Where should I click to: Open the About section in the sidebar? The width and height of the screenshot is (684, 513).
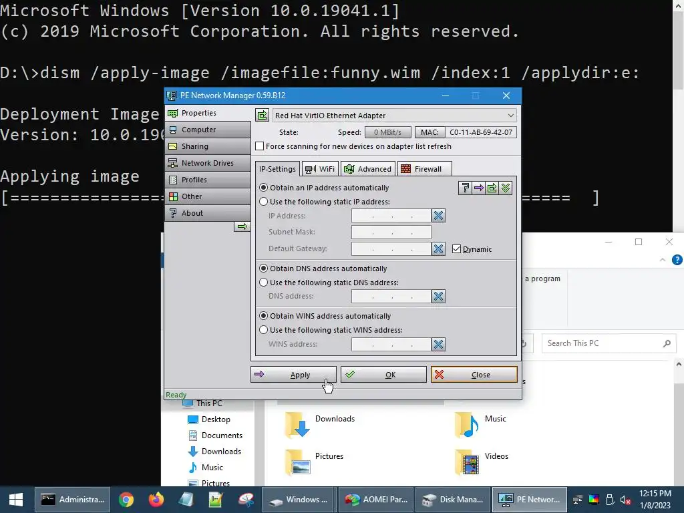[208, 213]
